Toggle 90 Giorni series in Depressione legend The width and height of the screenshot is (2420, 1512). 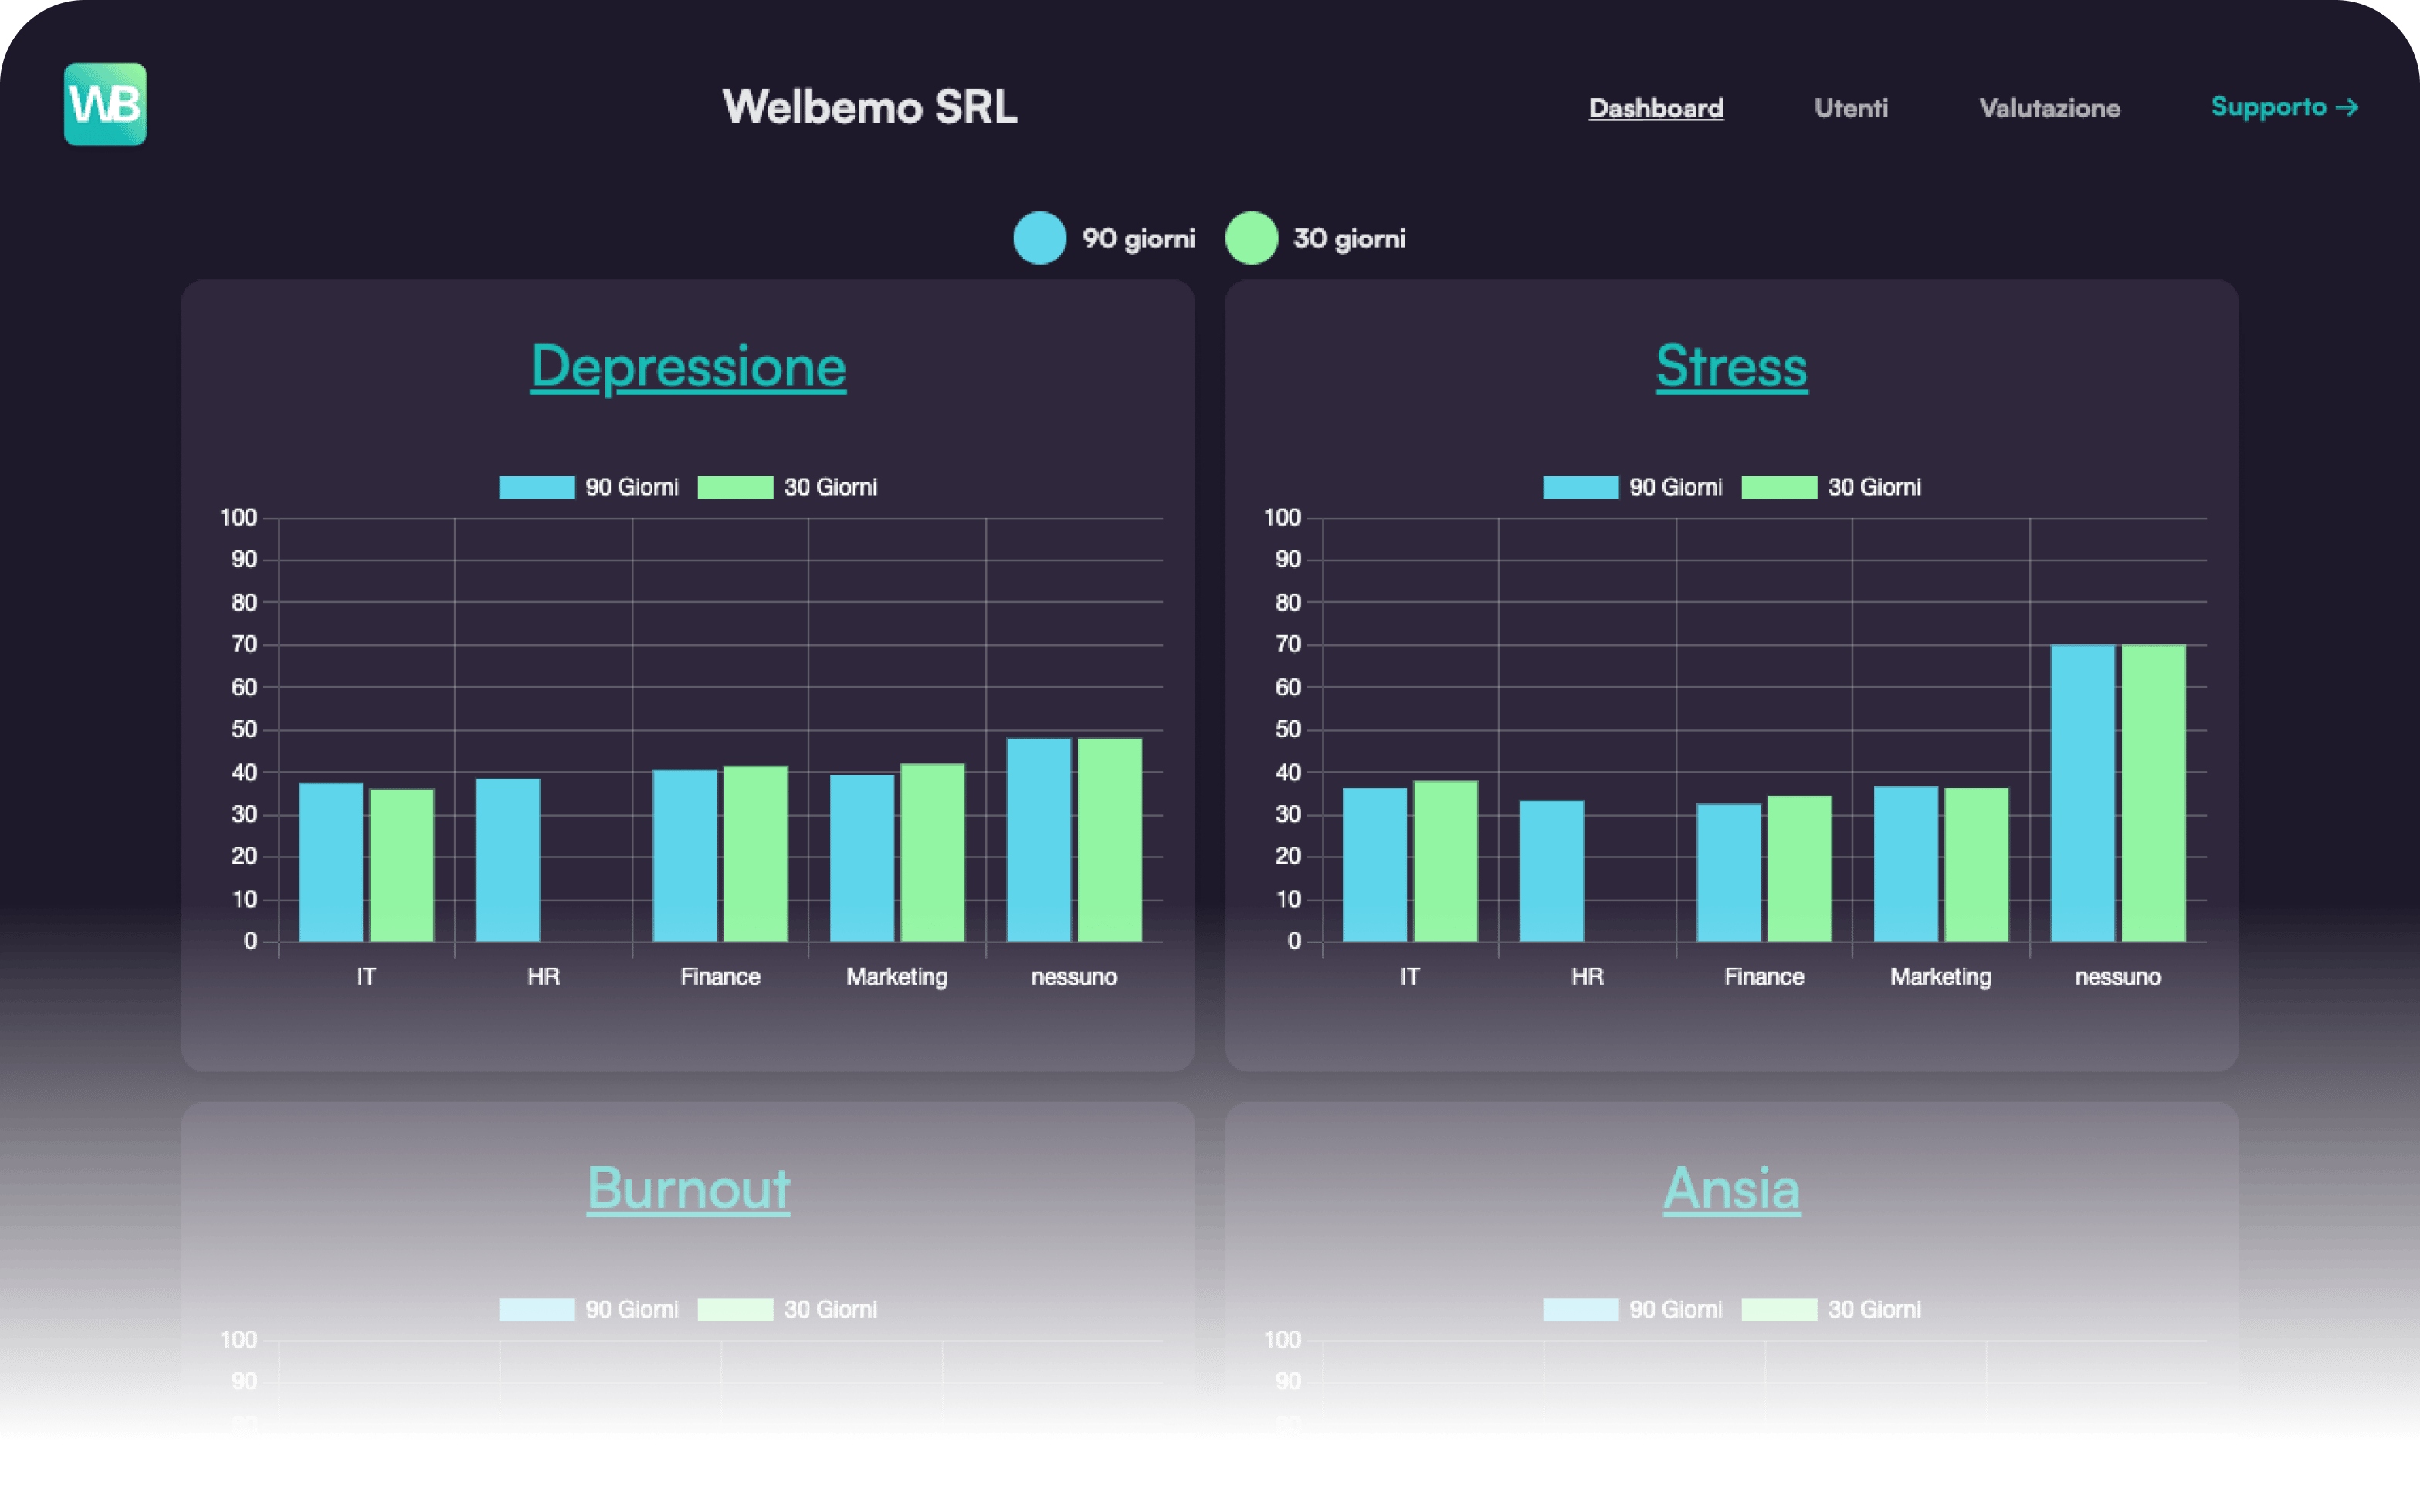coord(588,487)
